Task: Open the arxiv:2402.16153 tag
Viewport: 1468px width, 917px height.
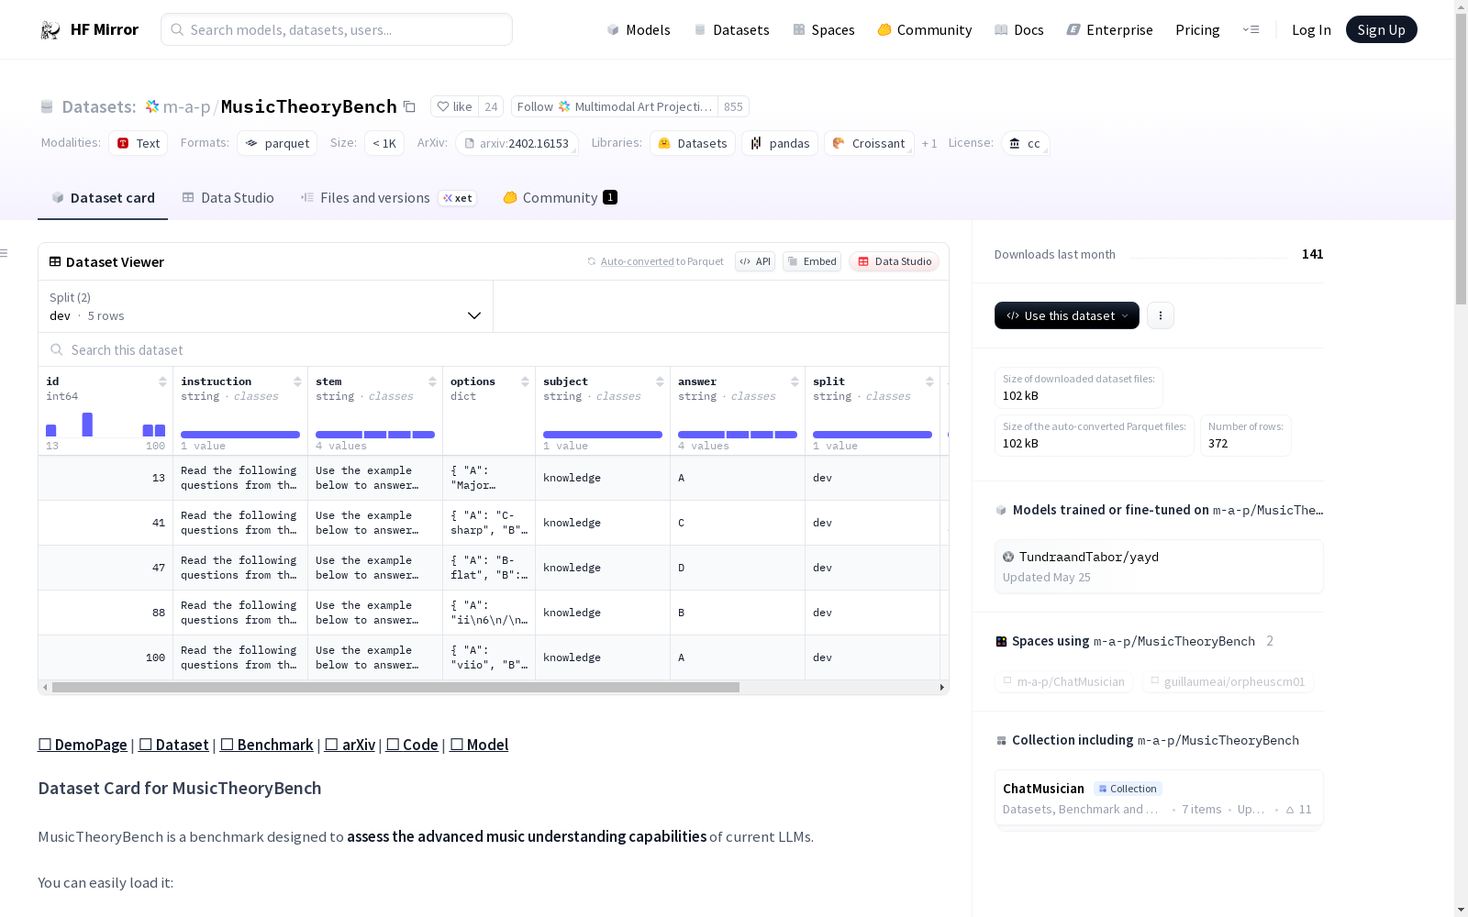Action: 517,144
